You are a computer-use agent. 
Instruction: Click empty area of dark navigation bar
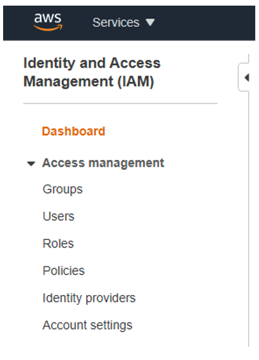tap(204, 23)
